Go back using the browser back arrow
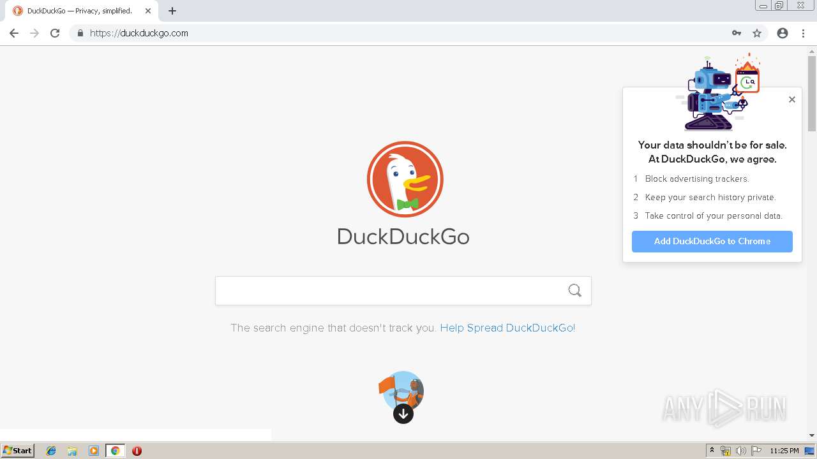Image resolution: width=817 pixels, height=459 pixels. [x=14, y=33]
